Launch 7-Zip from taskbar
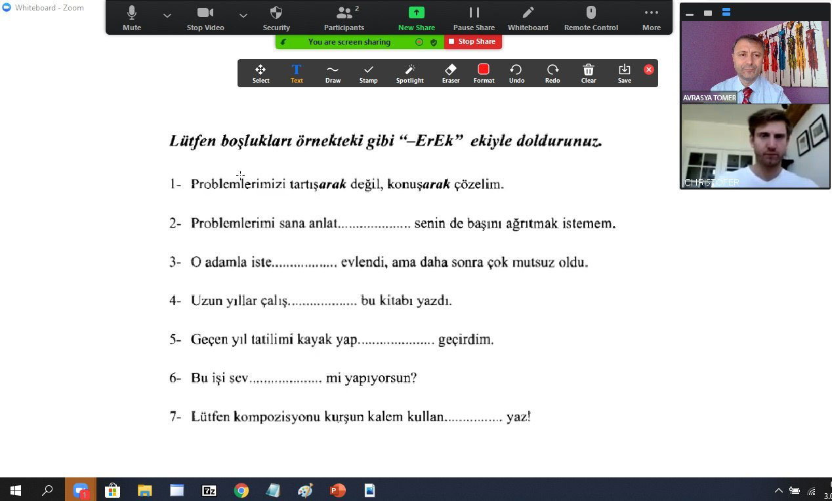Viewport: 832px width, 501px height. tap(209, 490)
